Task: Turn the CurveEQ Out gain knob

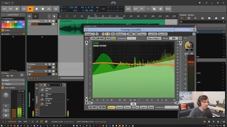Action: coord(189,46)
